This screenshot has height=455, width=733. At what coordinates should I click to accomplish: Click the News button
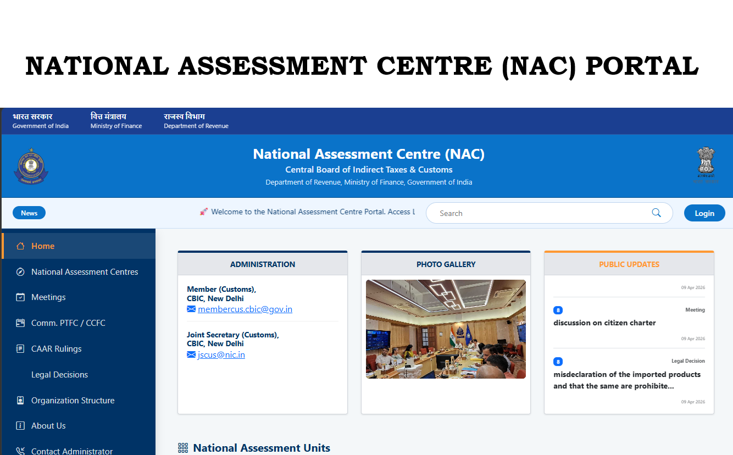click(x=29, y=213)
